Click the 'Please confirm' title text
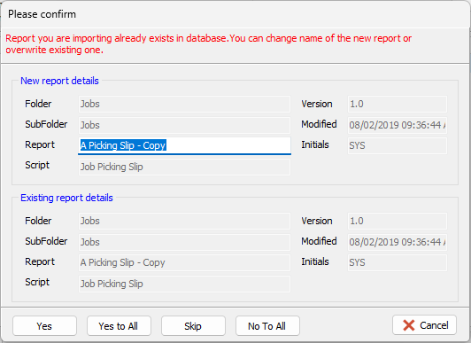The height and width of the screenshot is (343, 471). (x=42, y=14)
